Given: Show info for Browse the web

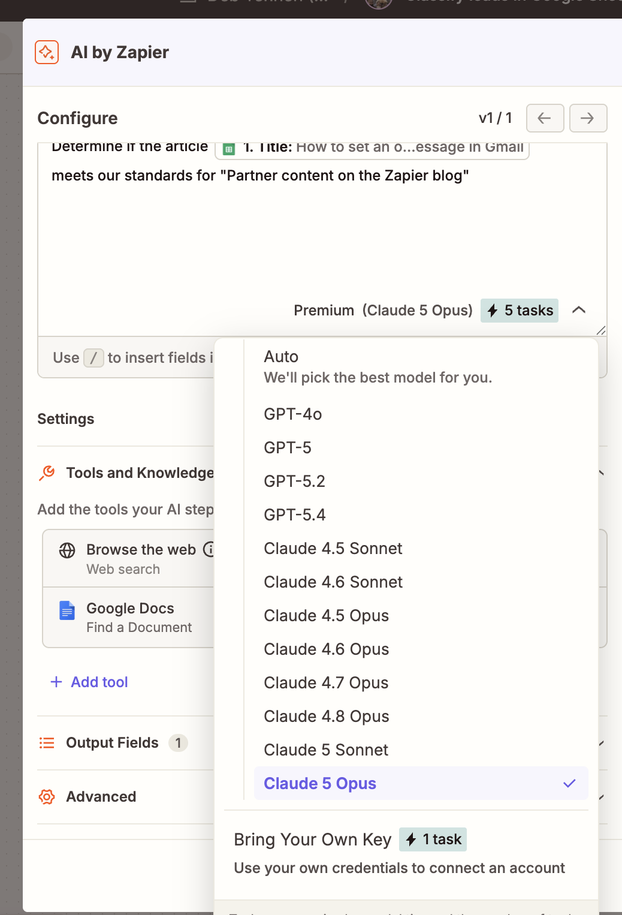Looking at the screenshot, I should (x=209, y=549).
